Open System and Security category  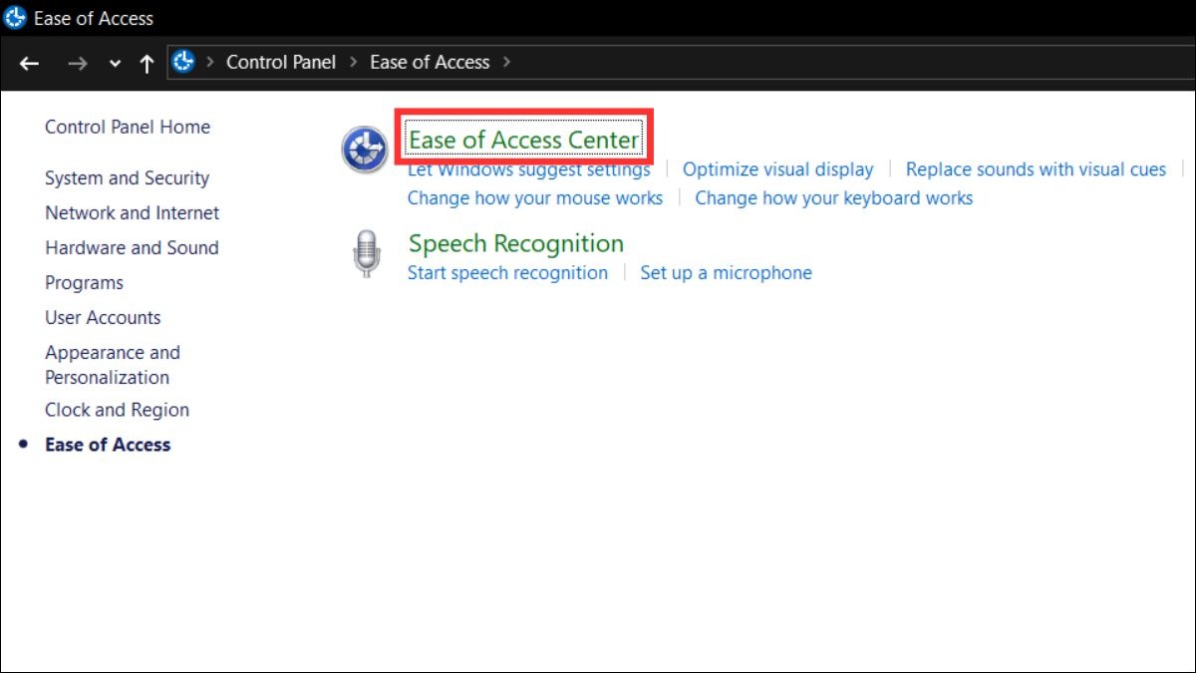click(x=127, y=178)
